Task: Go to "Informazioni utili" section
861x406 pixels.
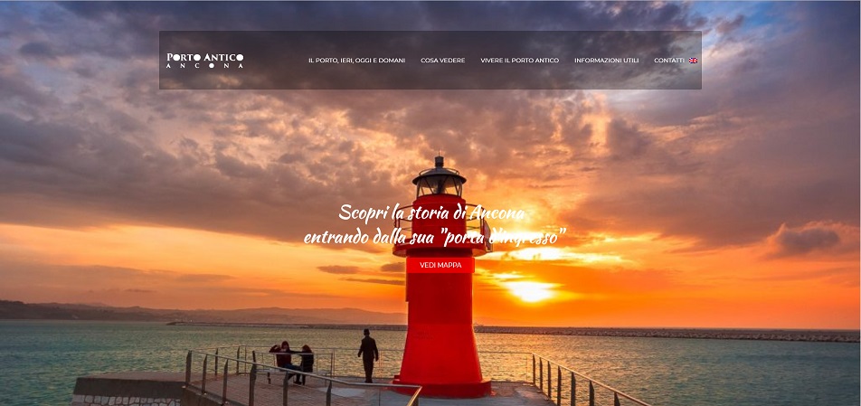Action: point(606,61)
